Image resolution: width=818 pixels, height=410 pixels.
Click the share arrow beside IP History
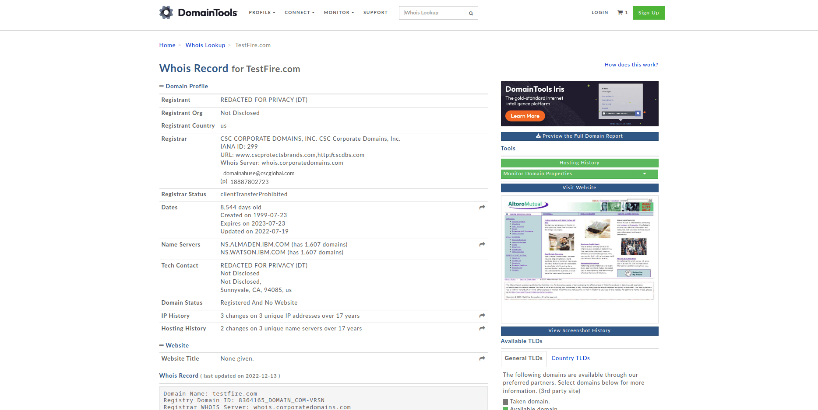click(482, 316)
